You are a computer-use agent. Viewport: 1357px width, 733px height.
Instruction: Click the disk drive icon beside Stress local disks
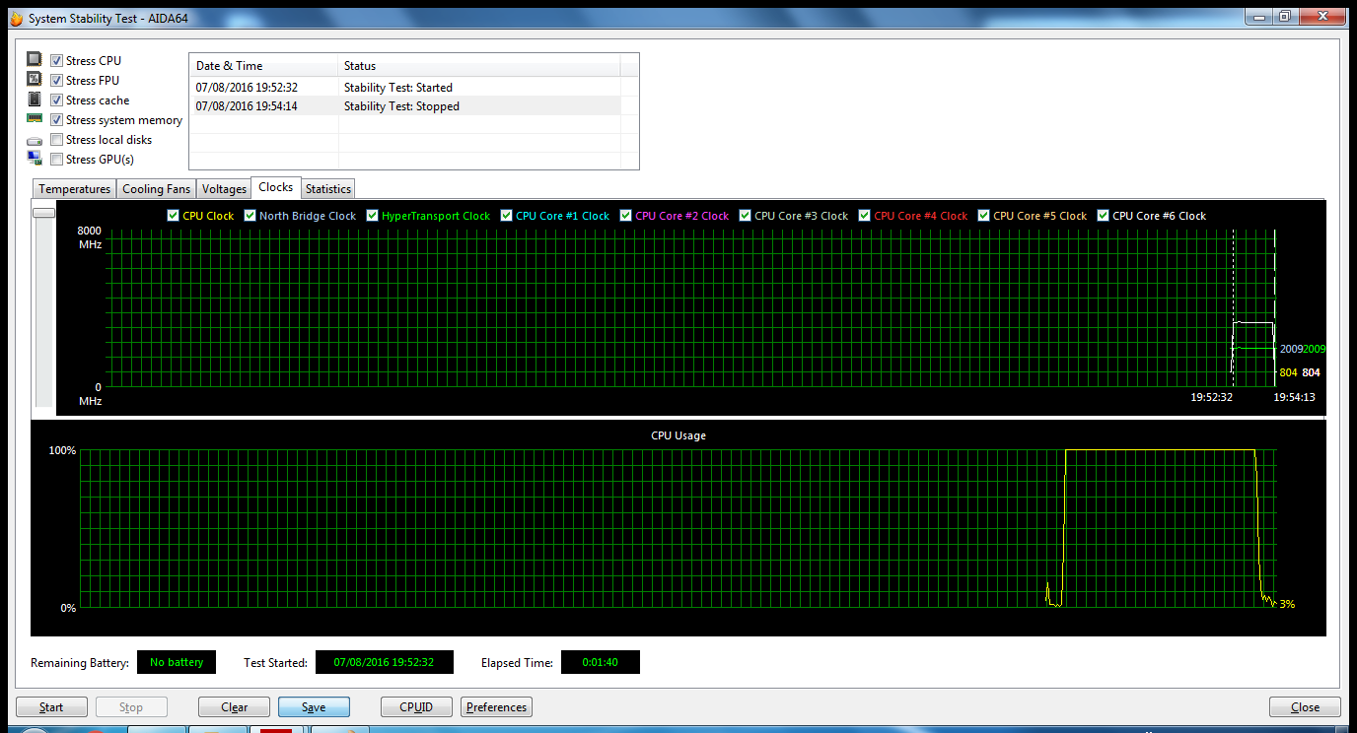[x=35, y=140]
